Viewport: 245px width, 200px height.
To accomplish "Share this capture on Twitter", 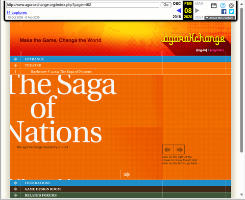I will tap(231, 12).
